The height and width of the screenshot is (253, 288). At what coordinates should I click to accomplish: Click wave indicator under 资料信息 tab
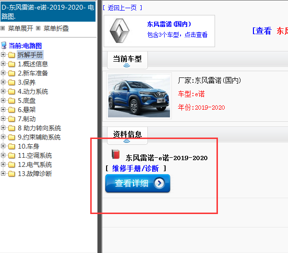(x=127, y=141)
